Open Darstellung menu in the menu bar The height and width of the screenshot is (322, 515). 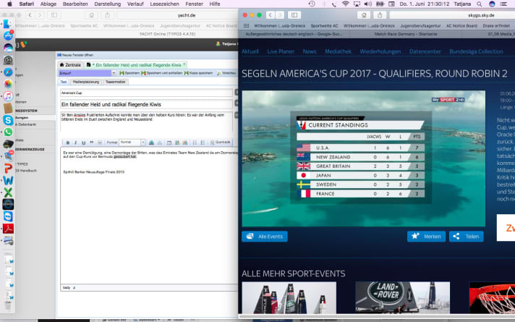(x=107, y=4)
